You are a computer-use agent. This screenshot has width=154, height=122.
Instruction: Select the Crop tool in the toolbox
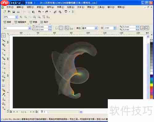pos(3,45)
